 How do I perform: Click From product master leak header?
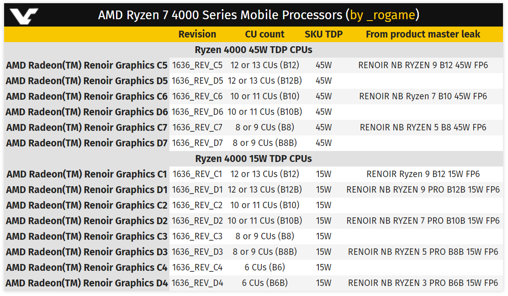click(x=423, y=34)
